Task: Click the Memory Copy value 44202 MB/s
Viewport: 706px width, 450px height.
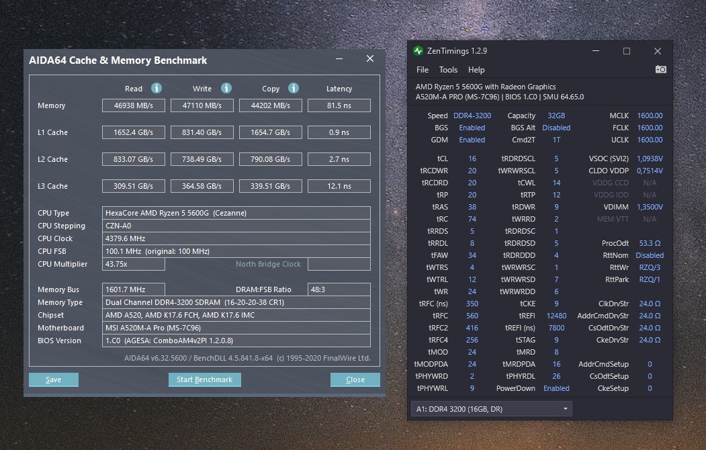Action: click(x=270, y=105)
